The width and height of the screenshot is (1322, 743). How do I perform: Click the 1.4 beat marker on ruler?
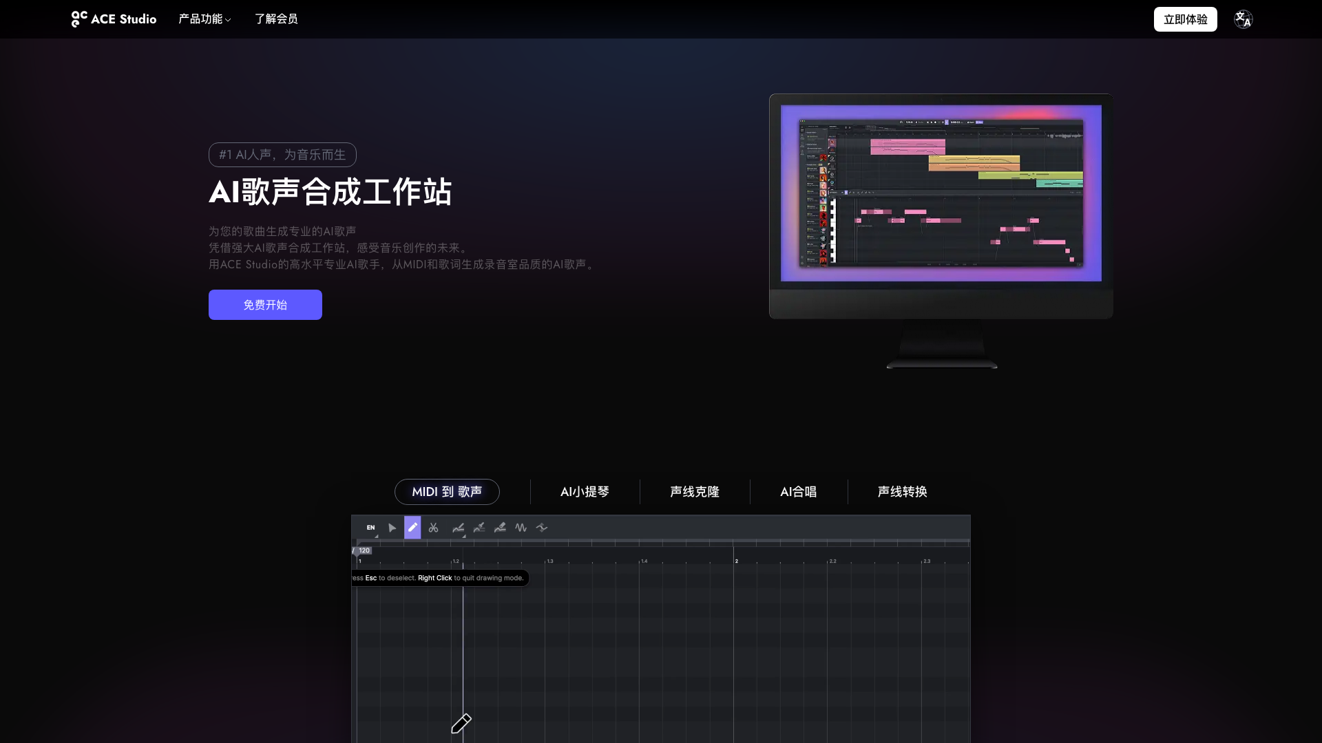(644, 561)
